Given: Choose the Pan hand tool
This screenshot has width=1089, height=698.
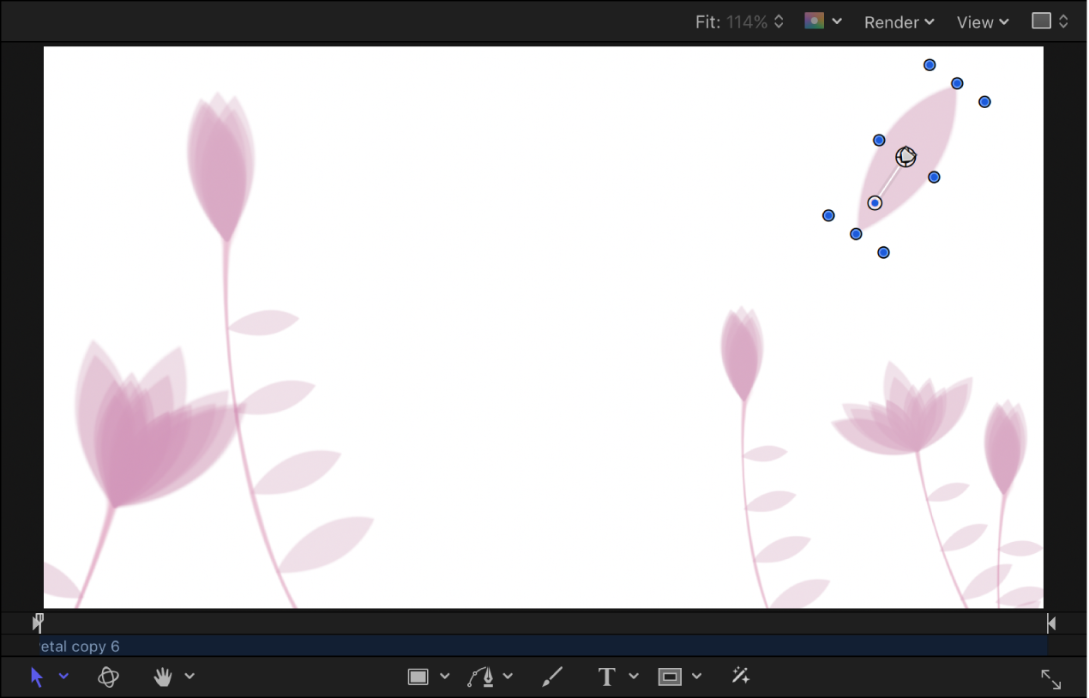Looking at the screenshot, I should click(x=162, y=677).
